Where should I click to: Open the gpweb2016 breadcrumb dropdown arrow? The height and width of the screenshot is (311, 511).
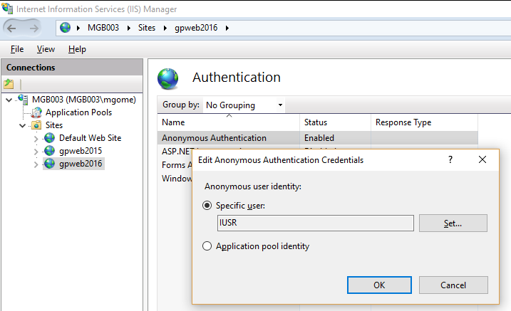(227, 28)
